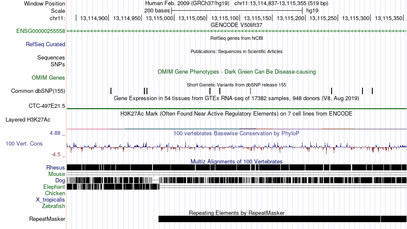Select the Chicken alignment label

pyautogui.click(x=55, y=193)
